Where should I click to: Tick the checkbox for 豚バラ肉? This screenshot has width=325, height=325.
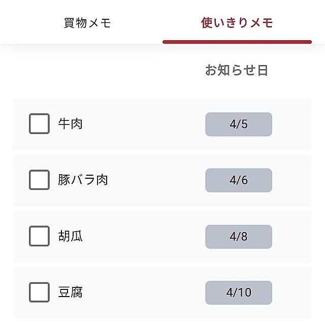39,180
